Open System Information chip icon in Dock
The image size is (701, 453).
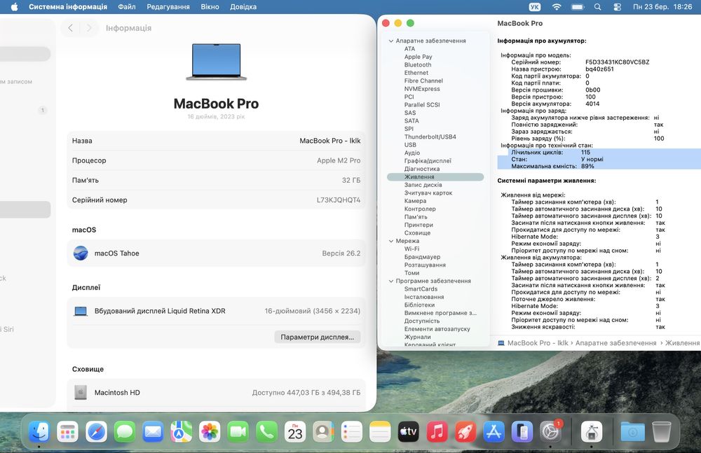[x=592, y=432]
